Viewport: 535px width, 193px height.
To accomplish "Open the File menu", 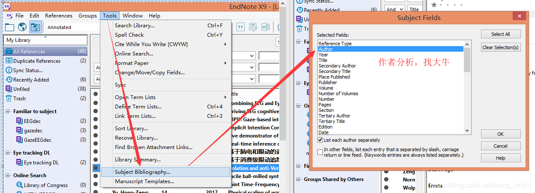I will 19,16.
